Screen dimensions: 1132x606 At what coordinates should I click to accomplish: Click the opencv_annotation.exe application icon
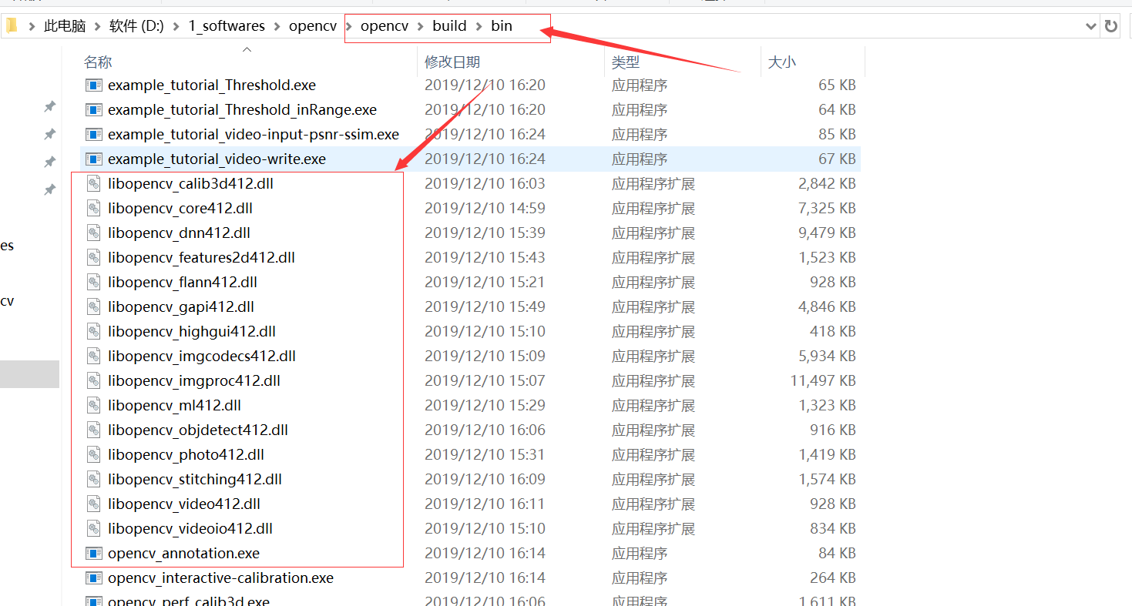[94, 553]
